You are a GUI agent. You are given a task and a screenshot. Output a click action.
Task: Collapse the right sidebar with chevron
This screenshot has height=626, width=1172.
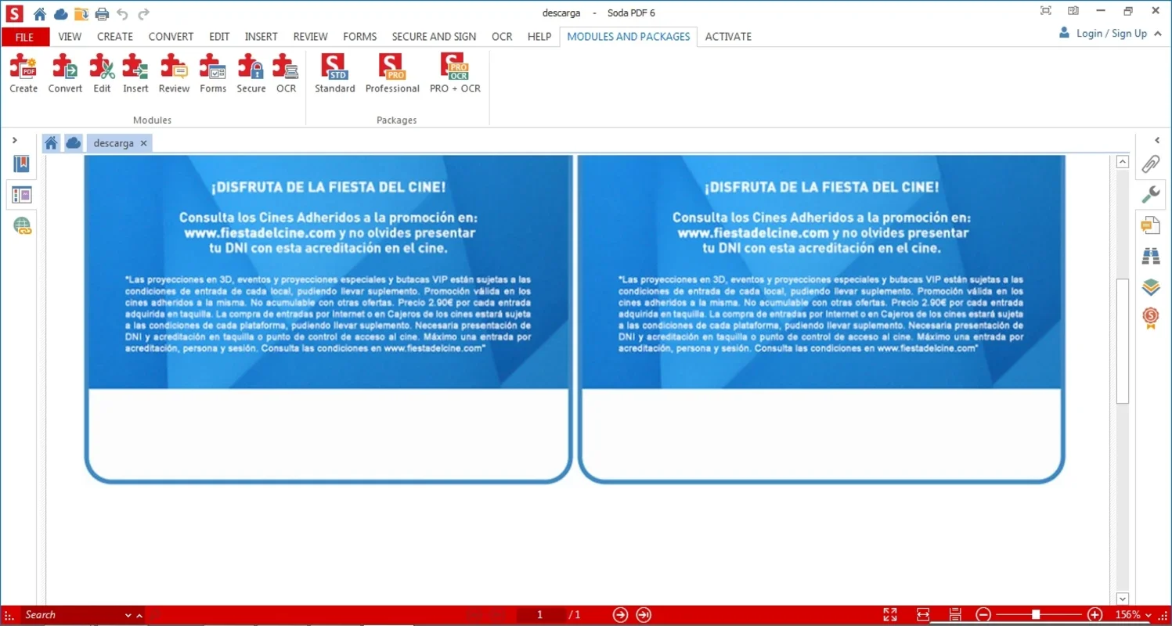(1157, 140)
